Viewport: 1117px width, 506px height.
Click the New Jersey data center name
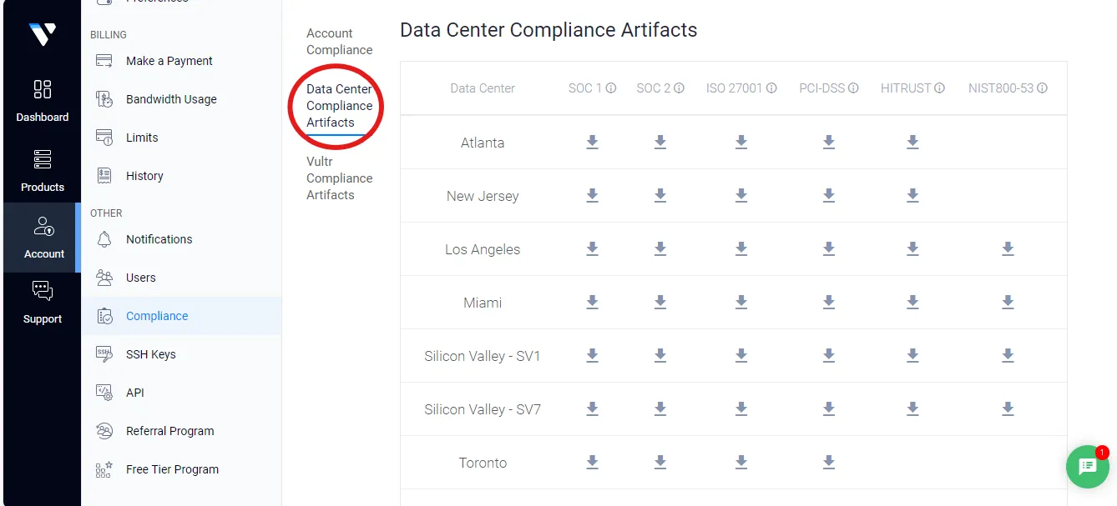(483, 196)
